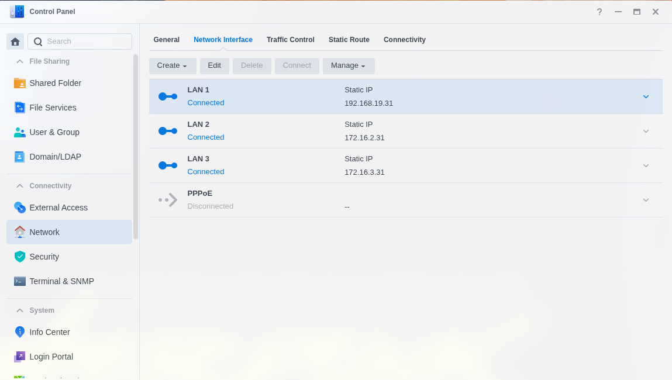Expand LAN 2 interface details
The width and height of the screenshot is (672, 380).
(646, 131)
